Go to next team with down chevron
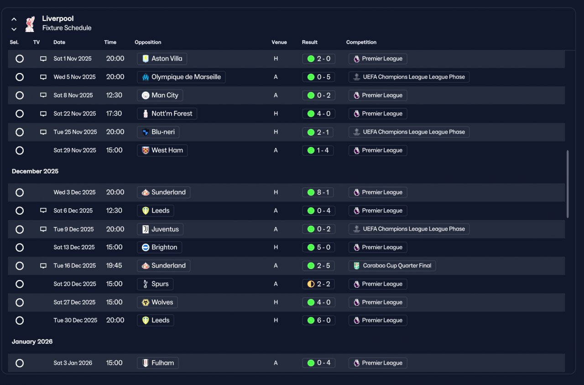584x385 pixels. coord(14,29)
